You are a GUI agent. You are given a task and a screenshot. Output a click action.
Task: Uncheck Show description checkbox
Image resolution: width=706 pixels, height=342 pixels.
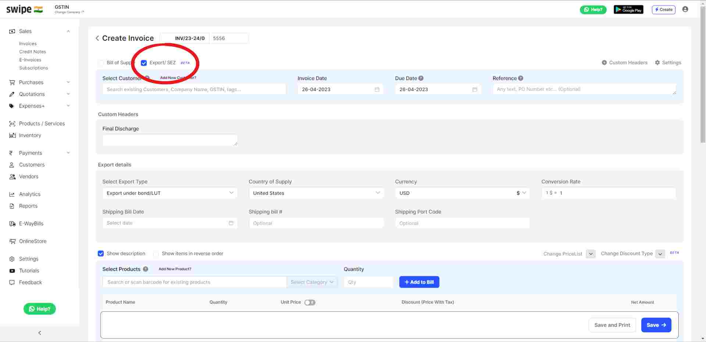(x=101, y=254)
